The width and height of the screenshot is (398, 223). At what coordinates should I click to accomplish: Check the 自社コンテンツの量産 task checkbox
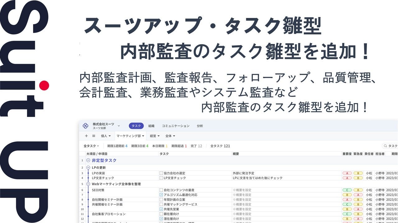pos(161,190)
